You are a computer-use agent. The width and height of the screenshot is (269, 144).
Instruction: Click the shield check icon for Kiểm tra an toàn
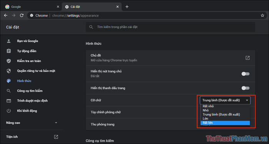tap(8, 61)
